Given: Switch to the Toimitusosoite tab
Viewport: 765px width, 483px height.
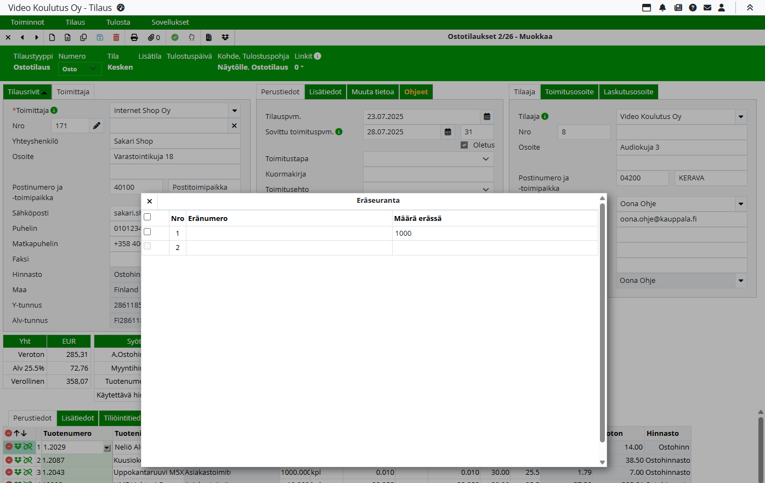Looking at the screenshot, I should pos(569,92).
